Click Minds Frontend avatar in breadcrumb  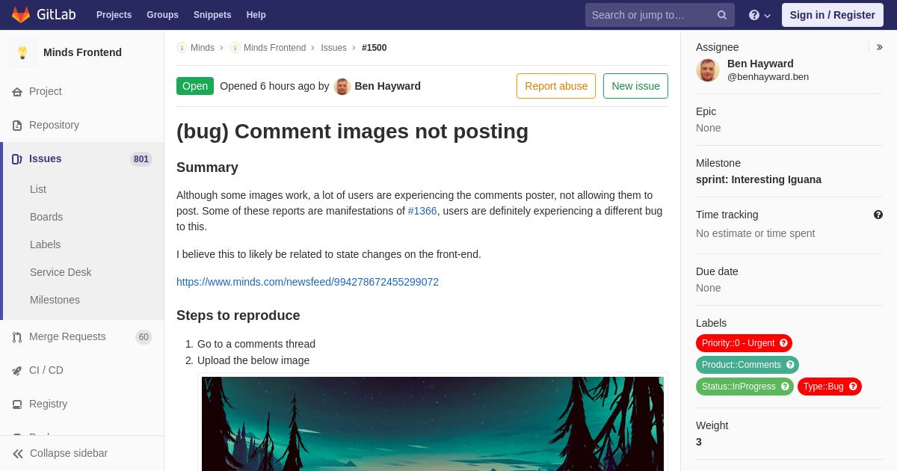235,48
